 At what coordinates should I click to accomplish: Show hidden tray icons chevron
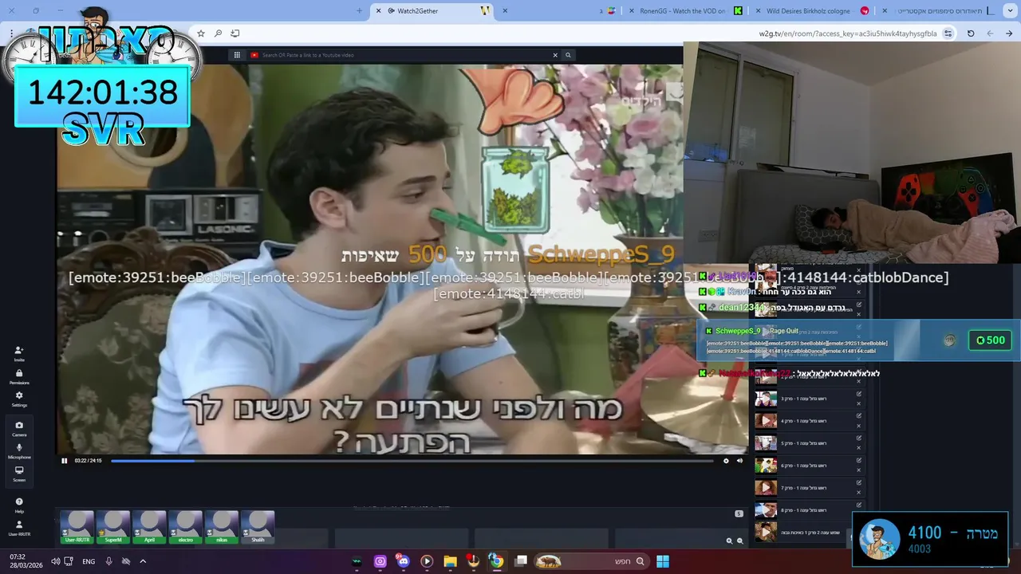[143, 561]
